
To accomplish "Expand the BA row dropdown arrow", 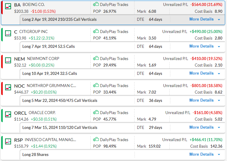I will [219, 20].
